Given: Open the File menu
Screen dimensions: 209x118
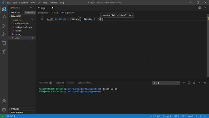Looking at the screenshot, I should (x=9, y=3).
